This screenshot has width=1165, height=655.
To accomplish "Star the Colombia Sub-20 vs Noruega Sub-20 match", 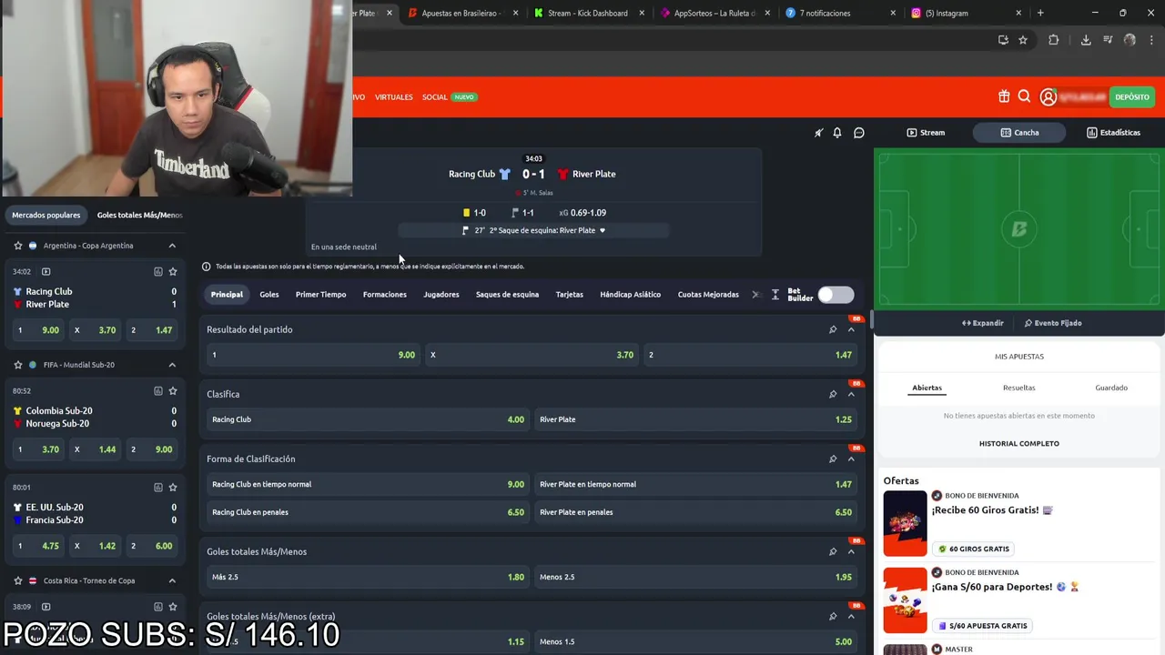I will pos(173,391).
